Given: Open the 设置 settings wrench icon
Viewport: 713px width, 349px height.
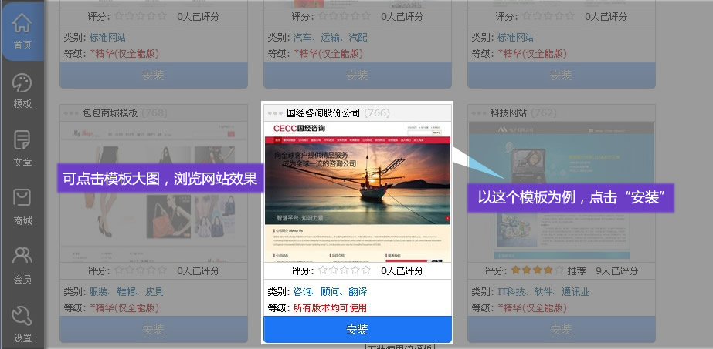Looking at the screenshot, I should [x=22, y=324].
